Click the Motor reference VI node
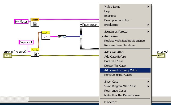Viewport: 171px width, 105px height. (35, 22)
